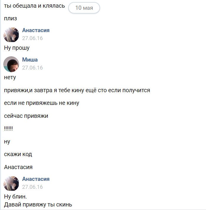Select message "Давай привяжу ты скинь"
This screenshot has height=210, width=206.
pos(38,205)
